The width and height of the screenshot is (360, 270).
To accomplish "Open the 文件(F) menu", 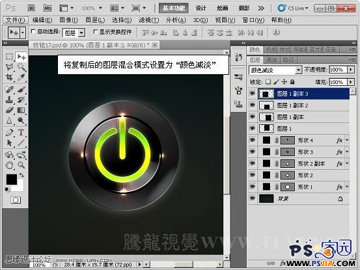I will pyautogui.click(x=16, y=20).
